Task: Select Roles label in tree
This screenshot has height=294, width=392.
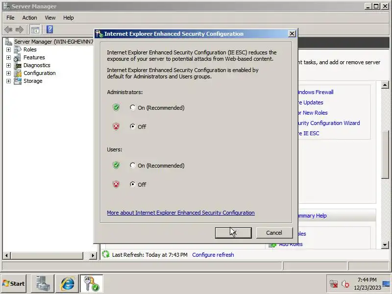Action: [30, 49]
